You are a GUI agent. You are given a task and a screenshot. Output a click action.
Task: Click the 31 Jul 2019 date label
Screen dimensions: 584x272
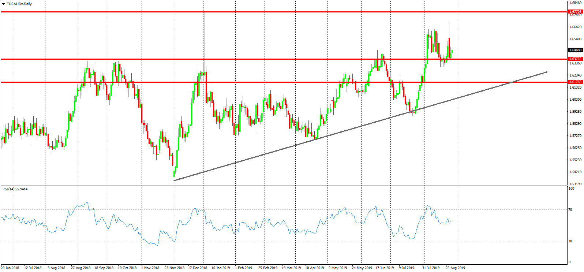(431, 268)
